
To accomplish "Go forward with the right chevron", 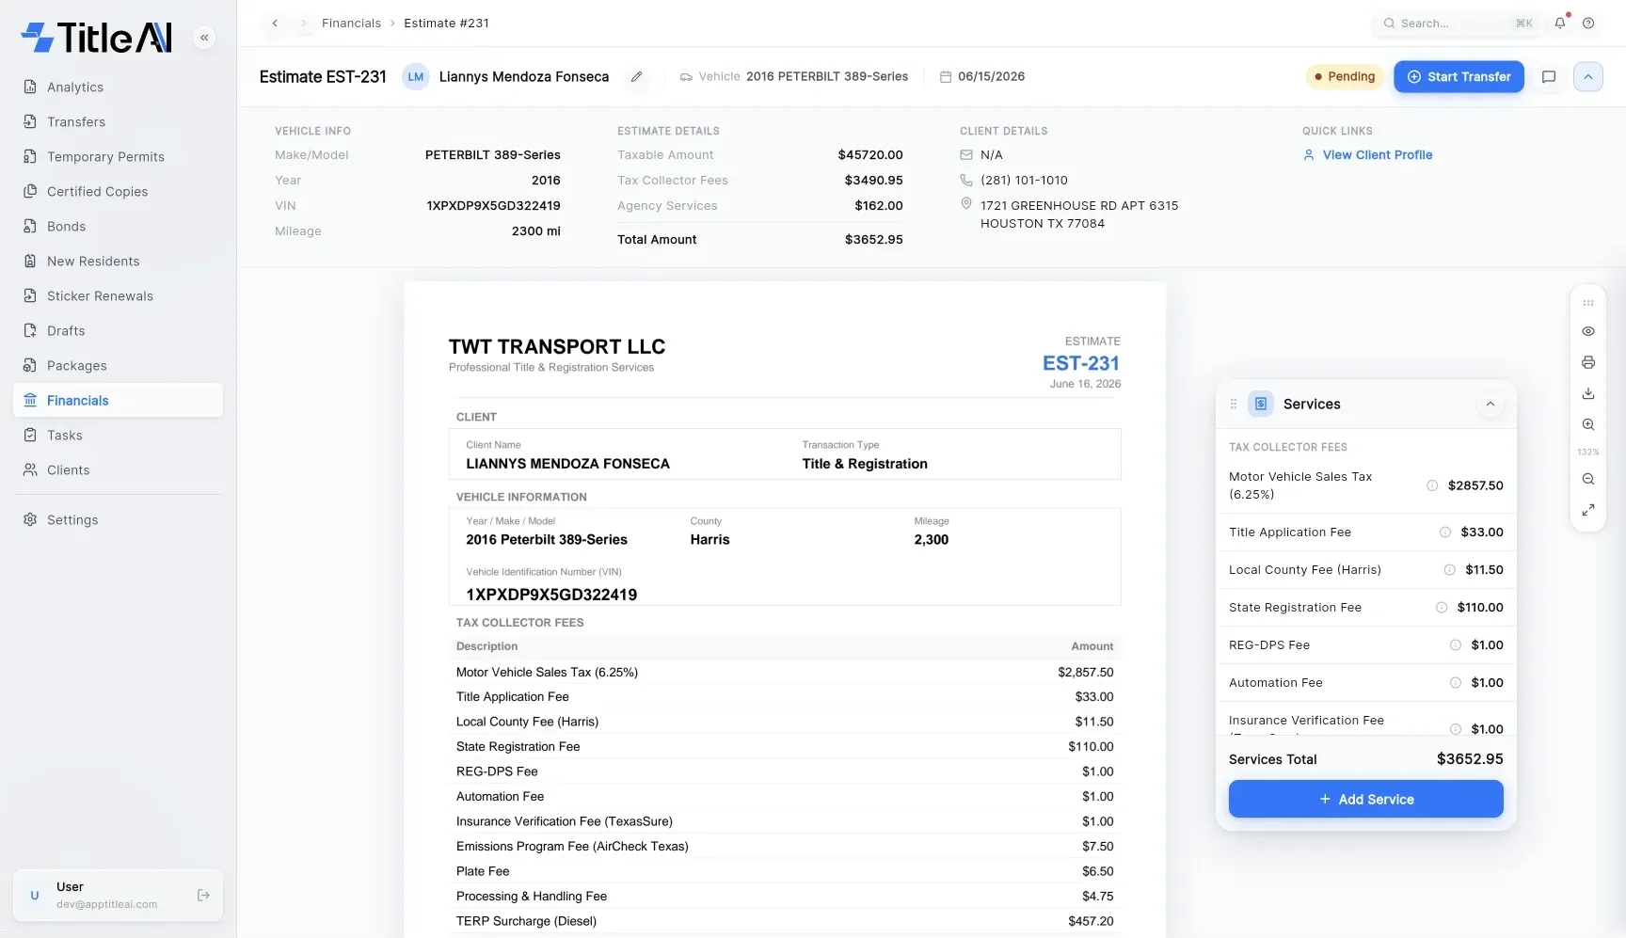I will tap(304, 24).
